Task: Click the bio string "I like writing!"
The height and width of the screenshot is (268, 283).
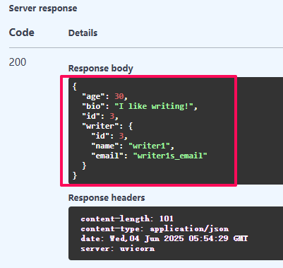Action: (154, 106)
